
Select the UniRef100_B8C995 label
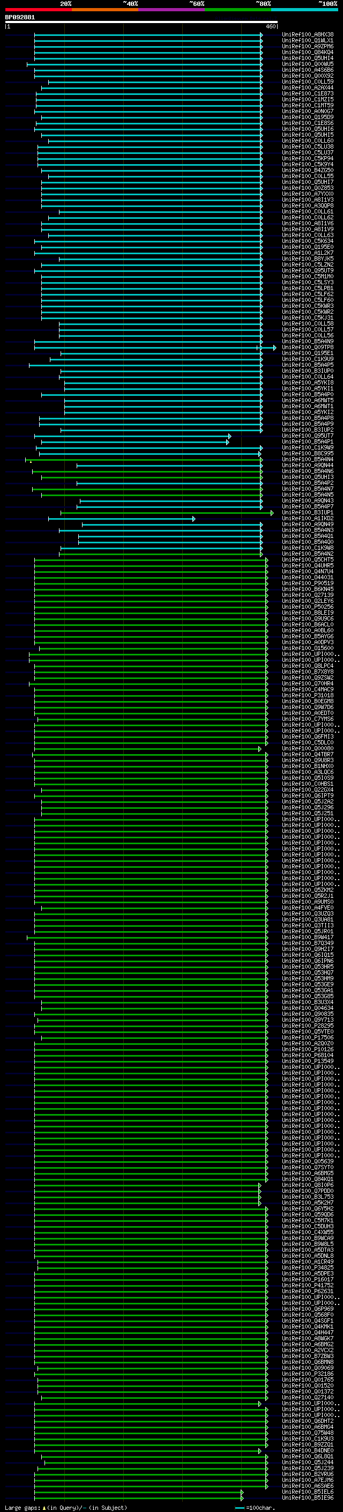(307, 454)
